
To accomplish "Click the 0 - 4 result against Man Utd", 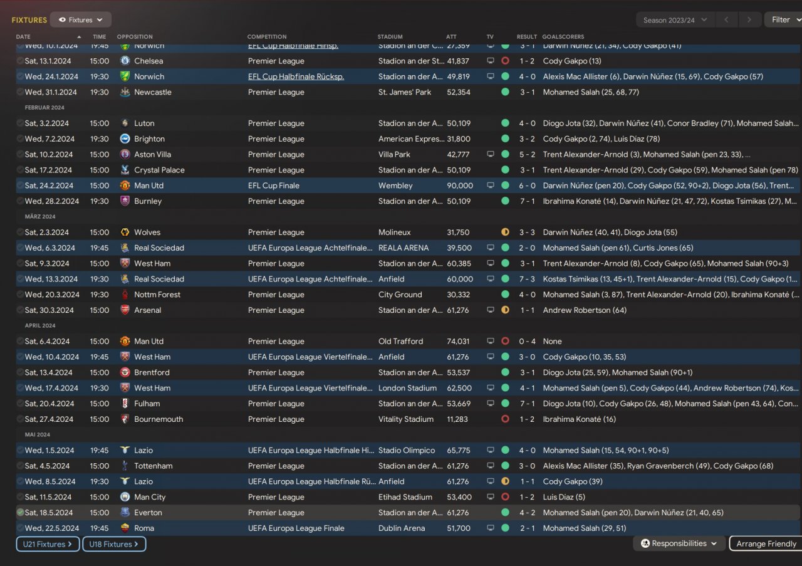I will (x=527, y=342).
